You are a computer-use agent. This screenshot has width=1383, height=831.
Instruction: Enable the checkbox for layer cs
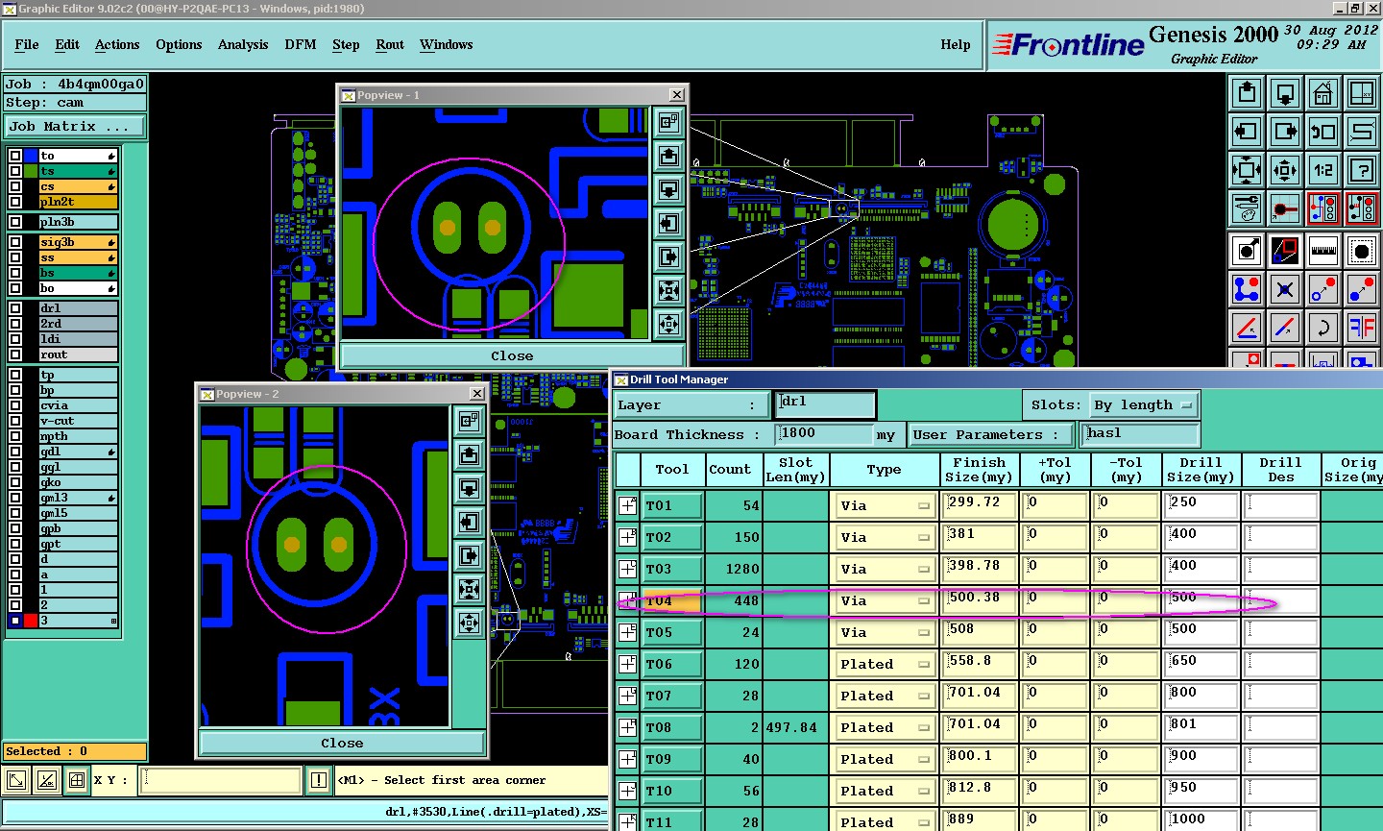click(x=15, y=186)
